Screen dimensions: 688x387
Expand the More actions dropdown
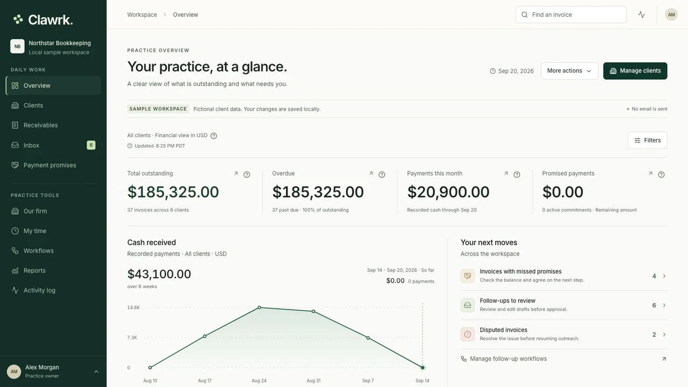click(x=569, y=71)
